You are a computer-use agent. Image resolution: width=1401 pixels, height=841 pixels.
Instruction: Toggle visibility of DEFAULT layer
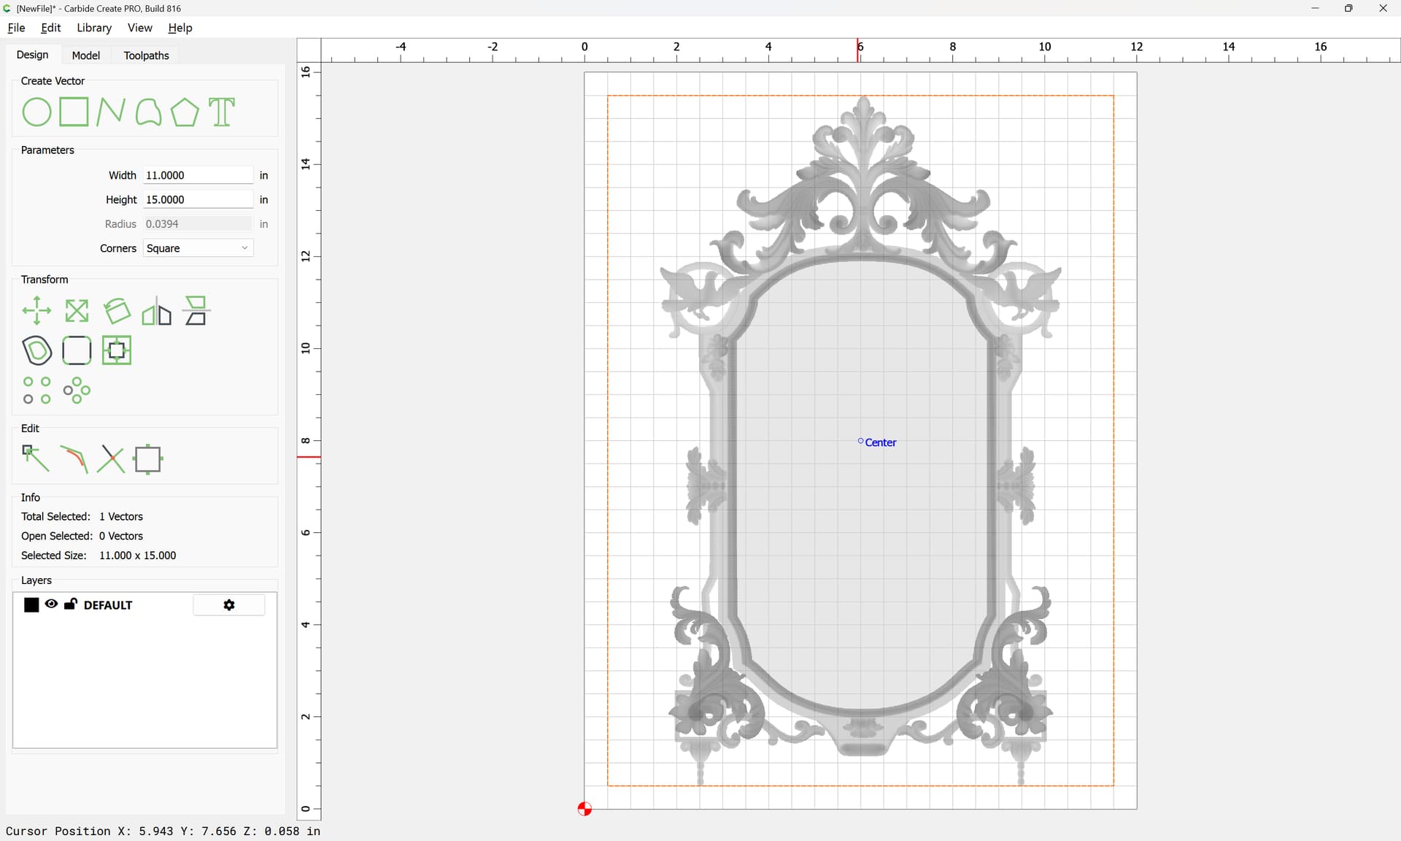pyautogui.click(x=51, y=604)
